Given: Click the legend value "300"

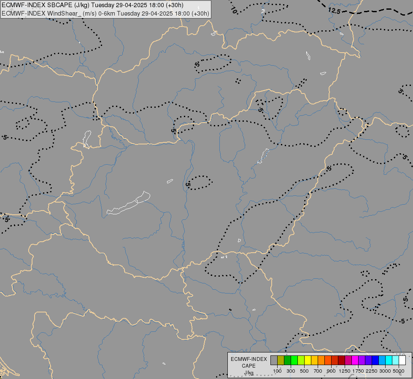Looking at the screenshot, I should point(291,371).
